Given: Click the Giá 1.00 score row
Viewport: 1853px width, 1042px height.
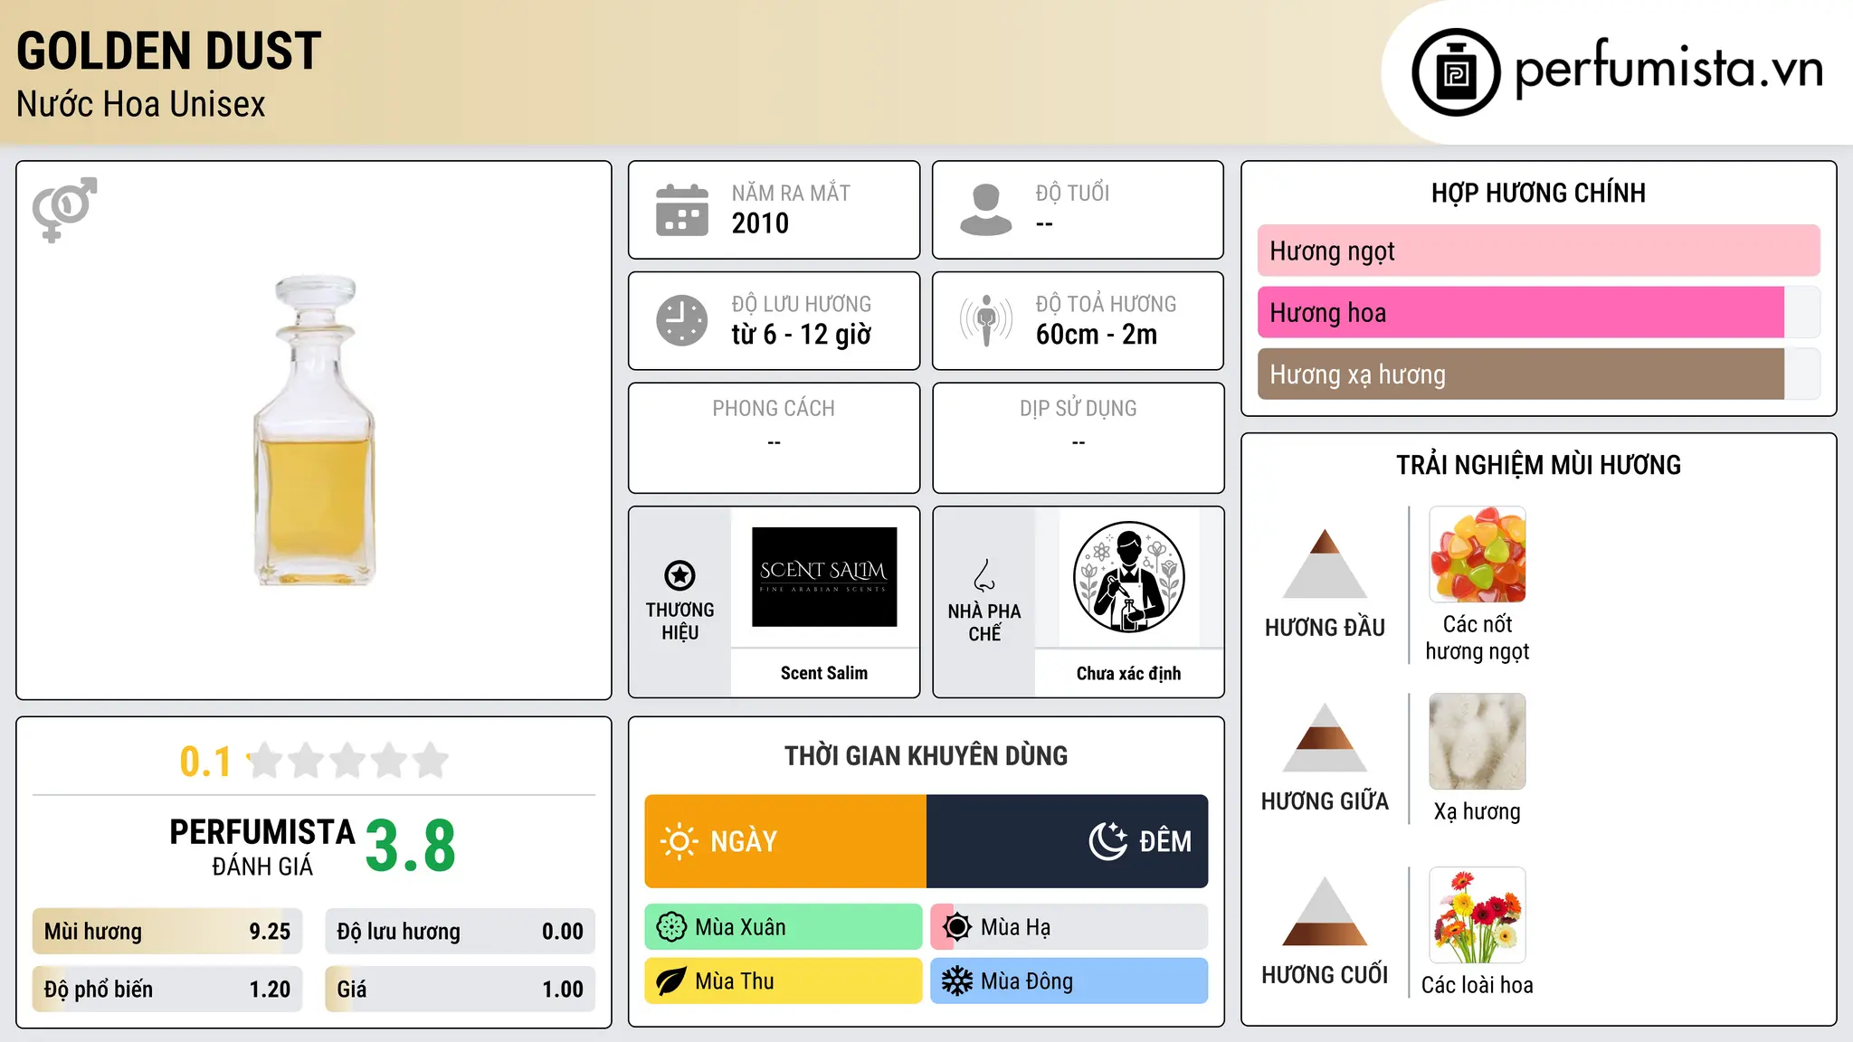Looking at the screenshot, I should coord(460,990).
